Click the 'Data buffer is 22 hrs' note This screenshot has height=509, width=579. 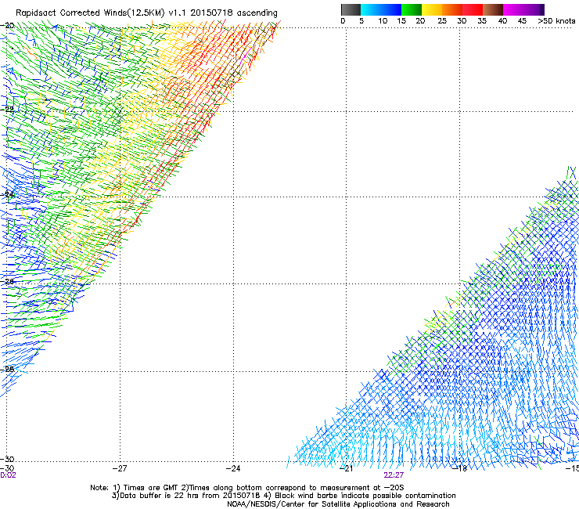284,496
